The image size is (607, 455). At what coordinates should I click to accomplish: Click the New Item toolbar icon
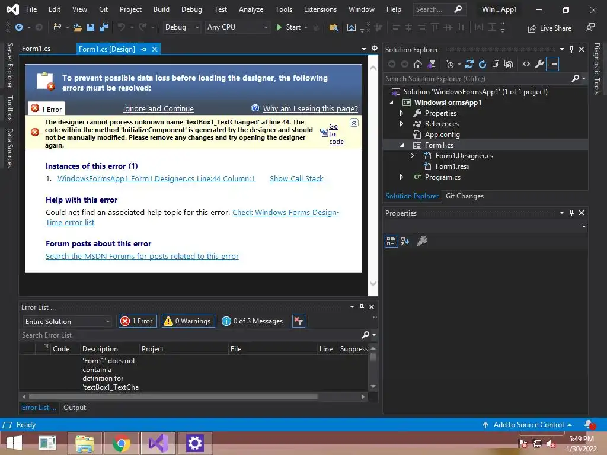pyautogui.click(x=57, y=27)
